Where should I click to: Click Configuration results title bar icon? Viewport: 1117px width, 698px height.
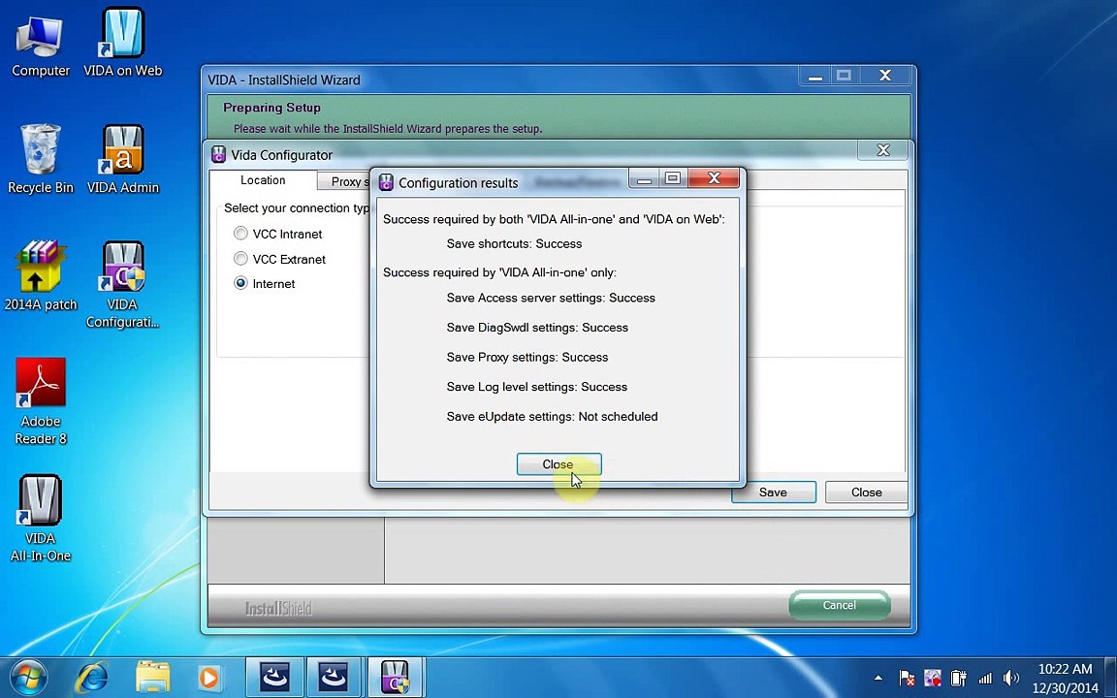(x=386, y=182)
